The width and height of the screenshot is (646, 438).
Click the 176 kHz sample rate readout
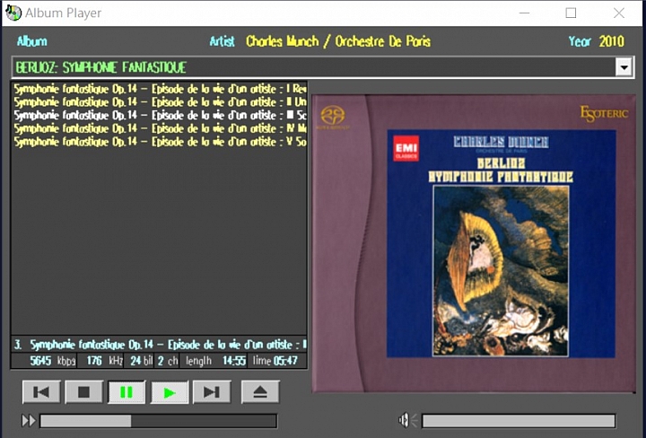[x=104, y=361]
